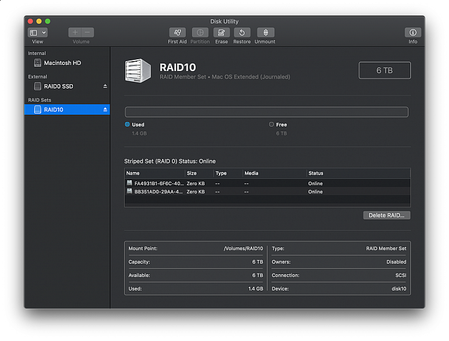Viewport: 449px width, 341px height.
Task: Click the Striped Set status heading
Action: [170, 161]
